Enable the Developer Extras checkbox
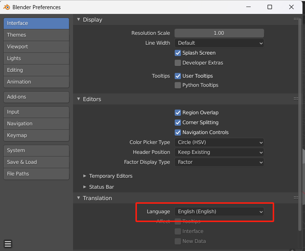 pyautogui.click(x=178, y=63)
